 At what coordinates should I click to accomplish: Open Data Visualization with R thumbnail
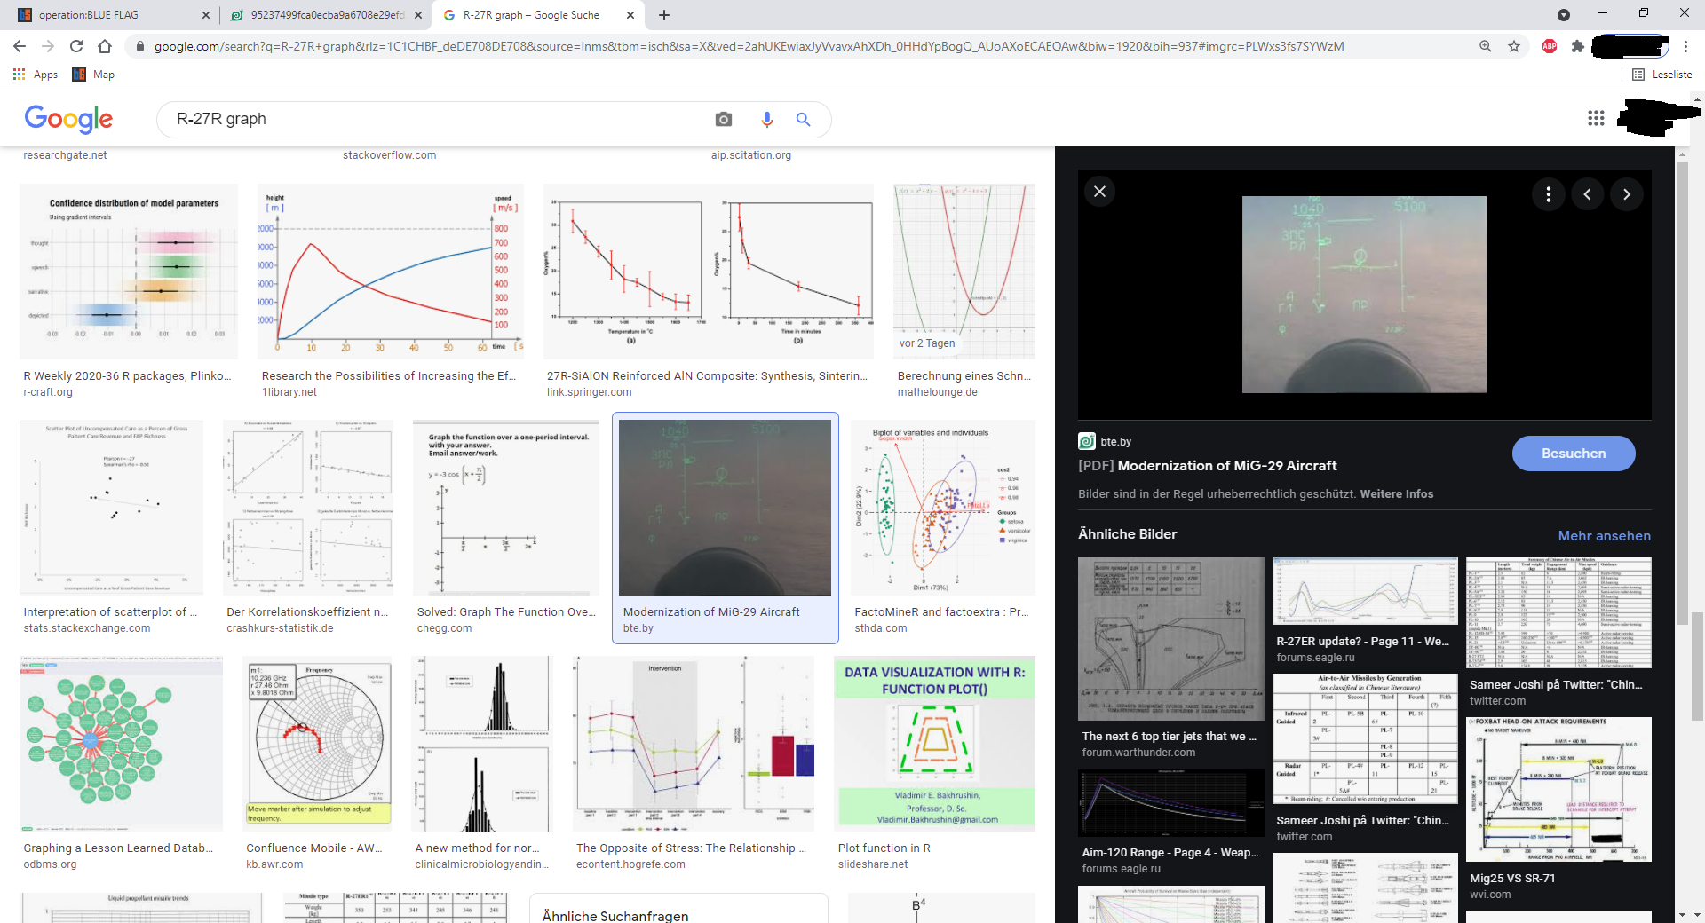point(934,744)
